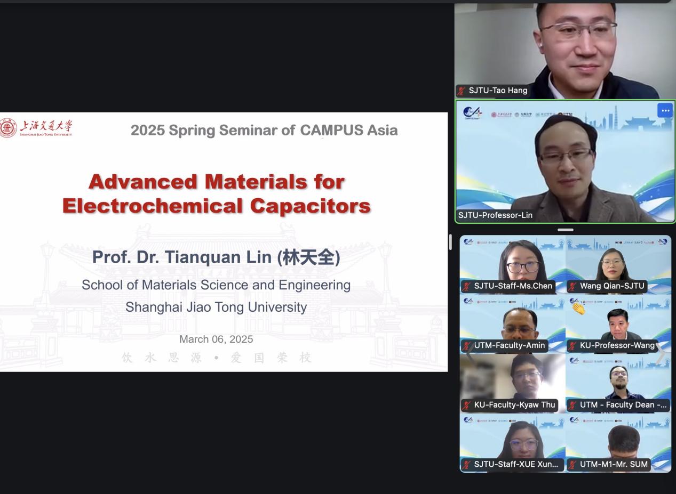Click the muted mic icon on KU-Faculty-Kyaw Thu
Viewport: 676px width, 494px height.
[x=466, y=405]
